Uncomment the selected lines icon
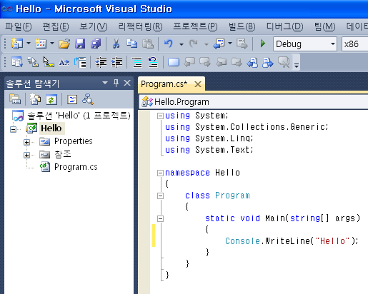Image resolution: width=368 pixels, height=294 pixels. pyautogui.click(x=153, y=63)
